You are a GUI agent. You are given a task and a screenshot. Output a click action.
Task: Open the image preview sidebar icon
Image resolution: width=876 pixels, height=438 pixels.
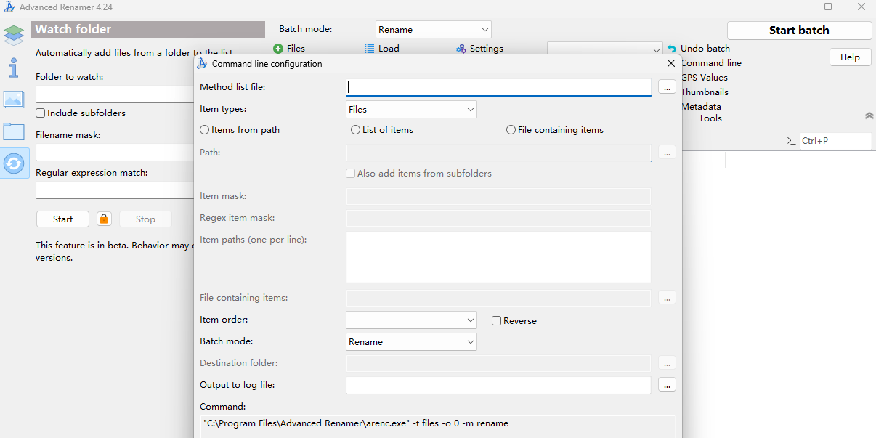[14, 100]
